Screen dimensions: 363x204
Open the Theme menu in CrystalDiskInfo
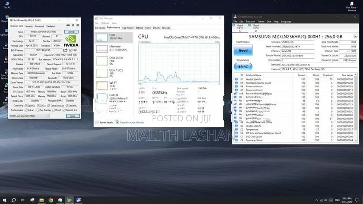[261, 21]
